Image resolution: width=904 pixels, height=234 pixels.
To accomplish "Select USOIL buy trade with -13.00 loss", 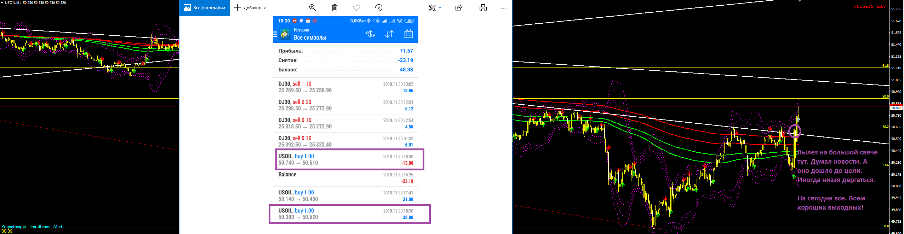I will (346, 159).
